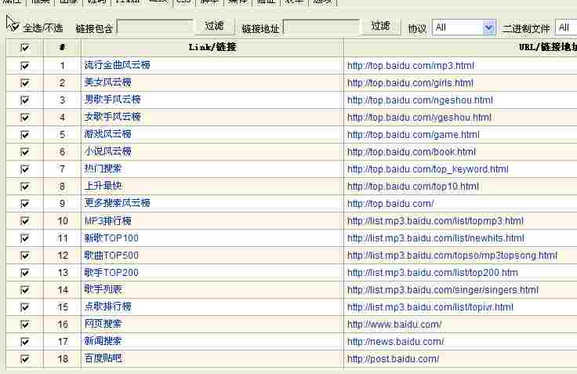Click the # column header
The height and width of the screenshot is (374, 577).
click(62, 48)
